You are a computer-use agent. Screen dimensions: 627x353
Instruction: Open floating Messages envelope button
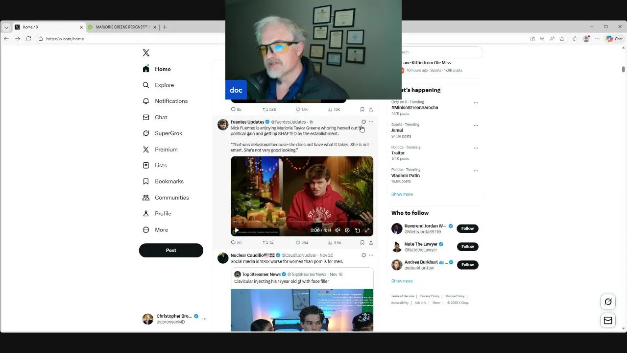608,321
